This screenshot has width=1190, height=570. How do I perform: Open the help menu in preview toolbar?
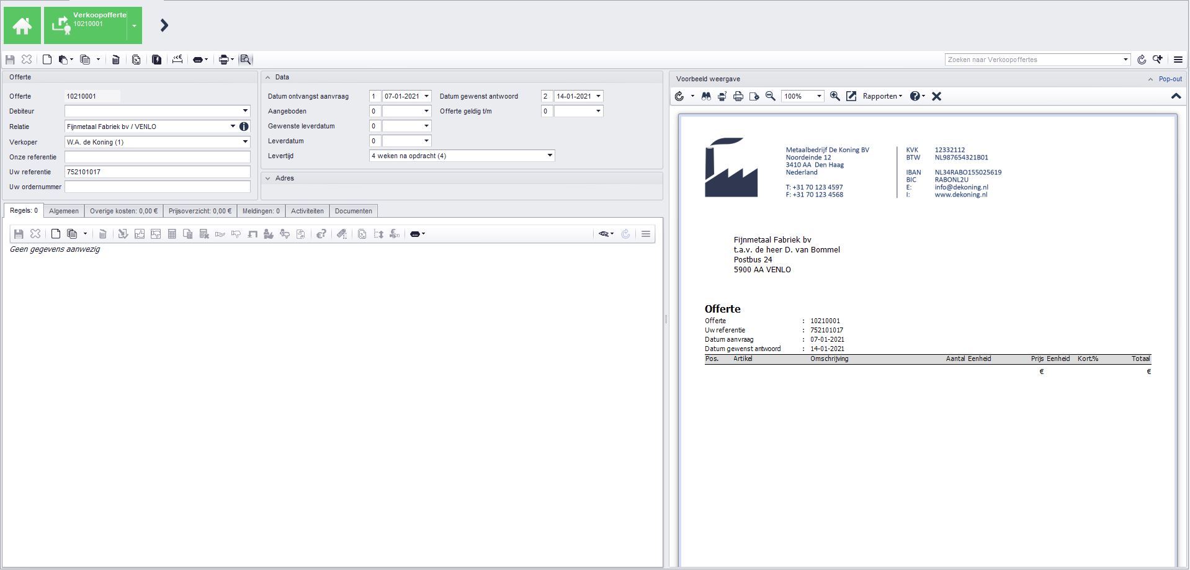(917, 96)
